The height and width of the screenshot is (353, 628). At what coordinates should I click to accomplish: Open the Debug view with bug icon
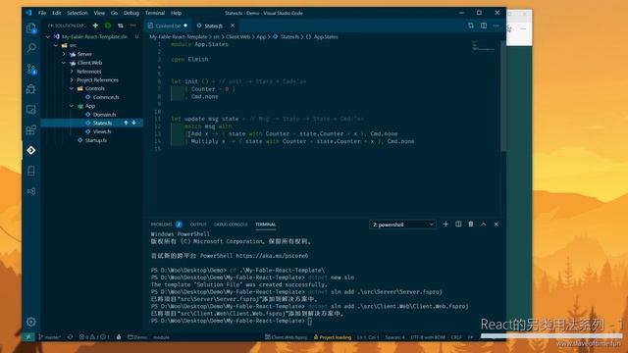click(x=31, y=89)
